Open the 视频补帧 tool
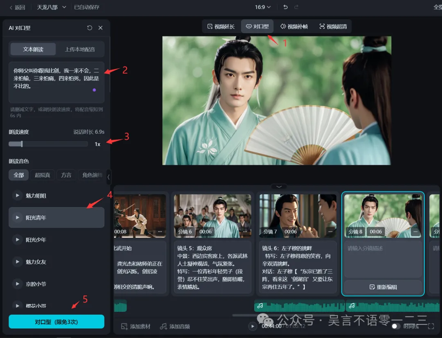Image resolution: width=442 pixels, height=338 pixels. point(294,27)
